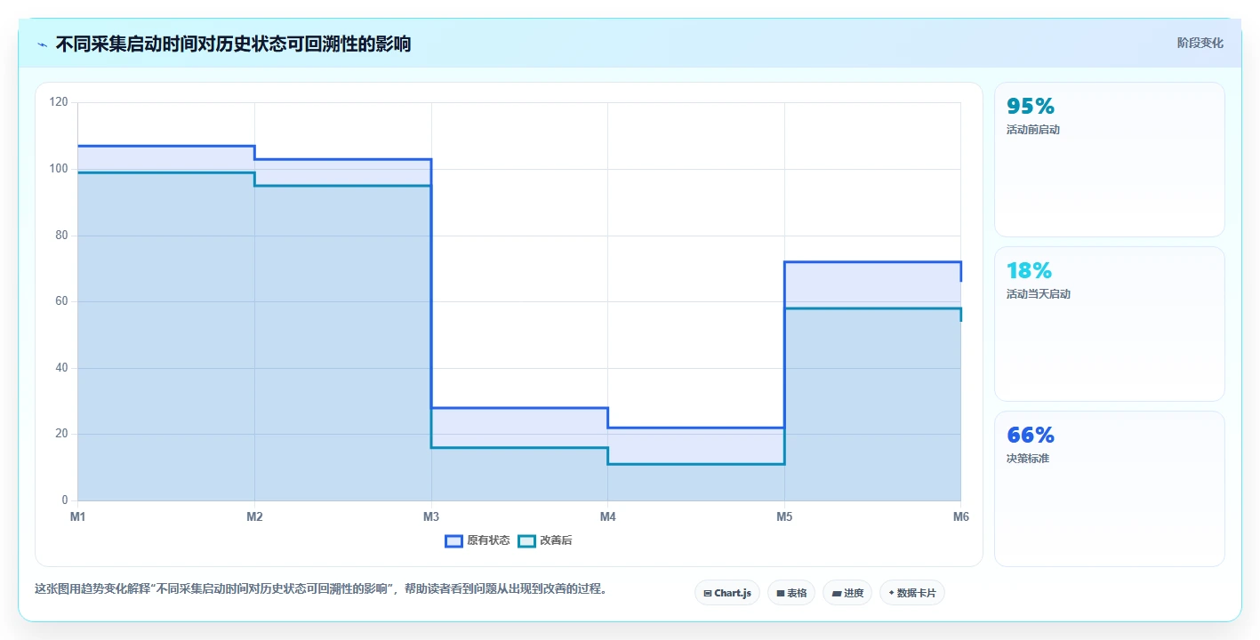The image size is (1260, 640).
Task: Click the 活动前启动 caption text
Action: (1032, 130)
